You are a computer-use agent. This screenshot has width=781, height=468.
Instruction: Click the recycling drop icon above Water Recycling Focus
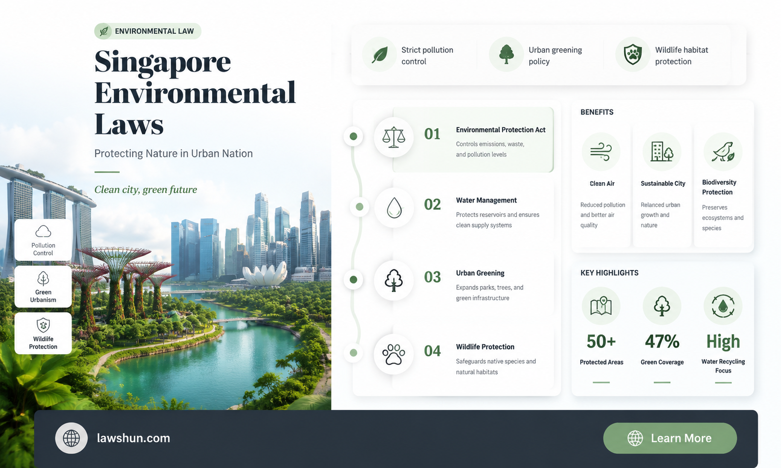[723, 306]
